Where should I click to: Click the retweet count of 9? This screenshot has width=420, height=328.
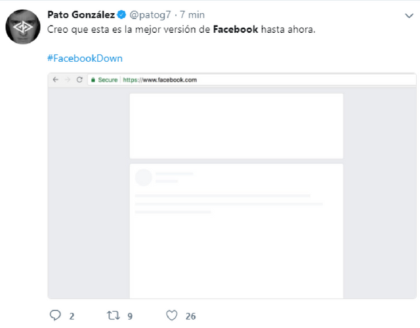click(x=130, y=316)
